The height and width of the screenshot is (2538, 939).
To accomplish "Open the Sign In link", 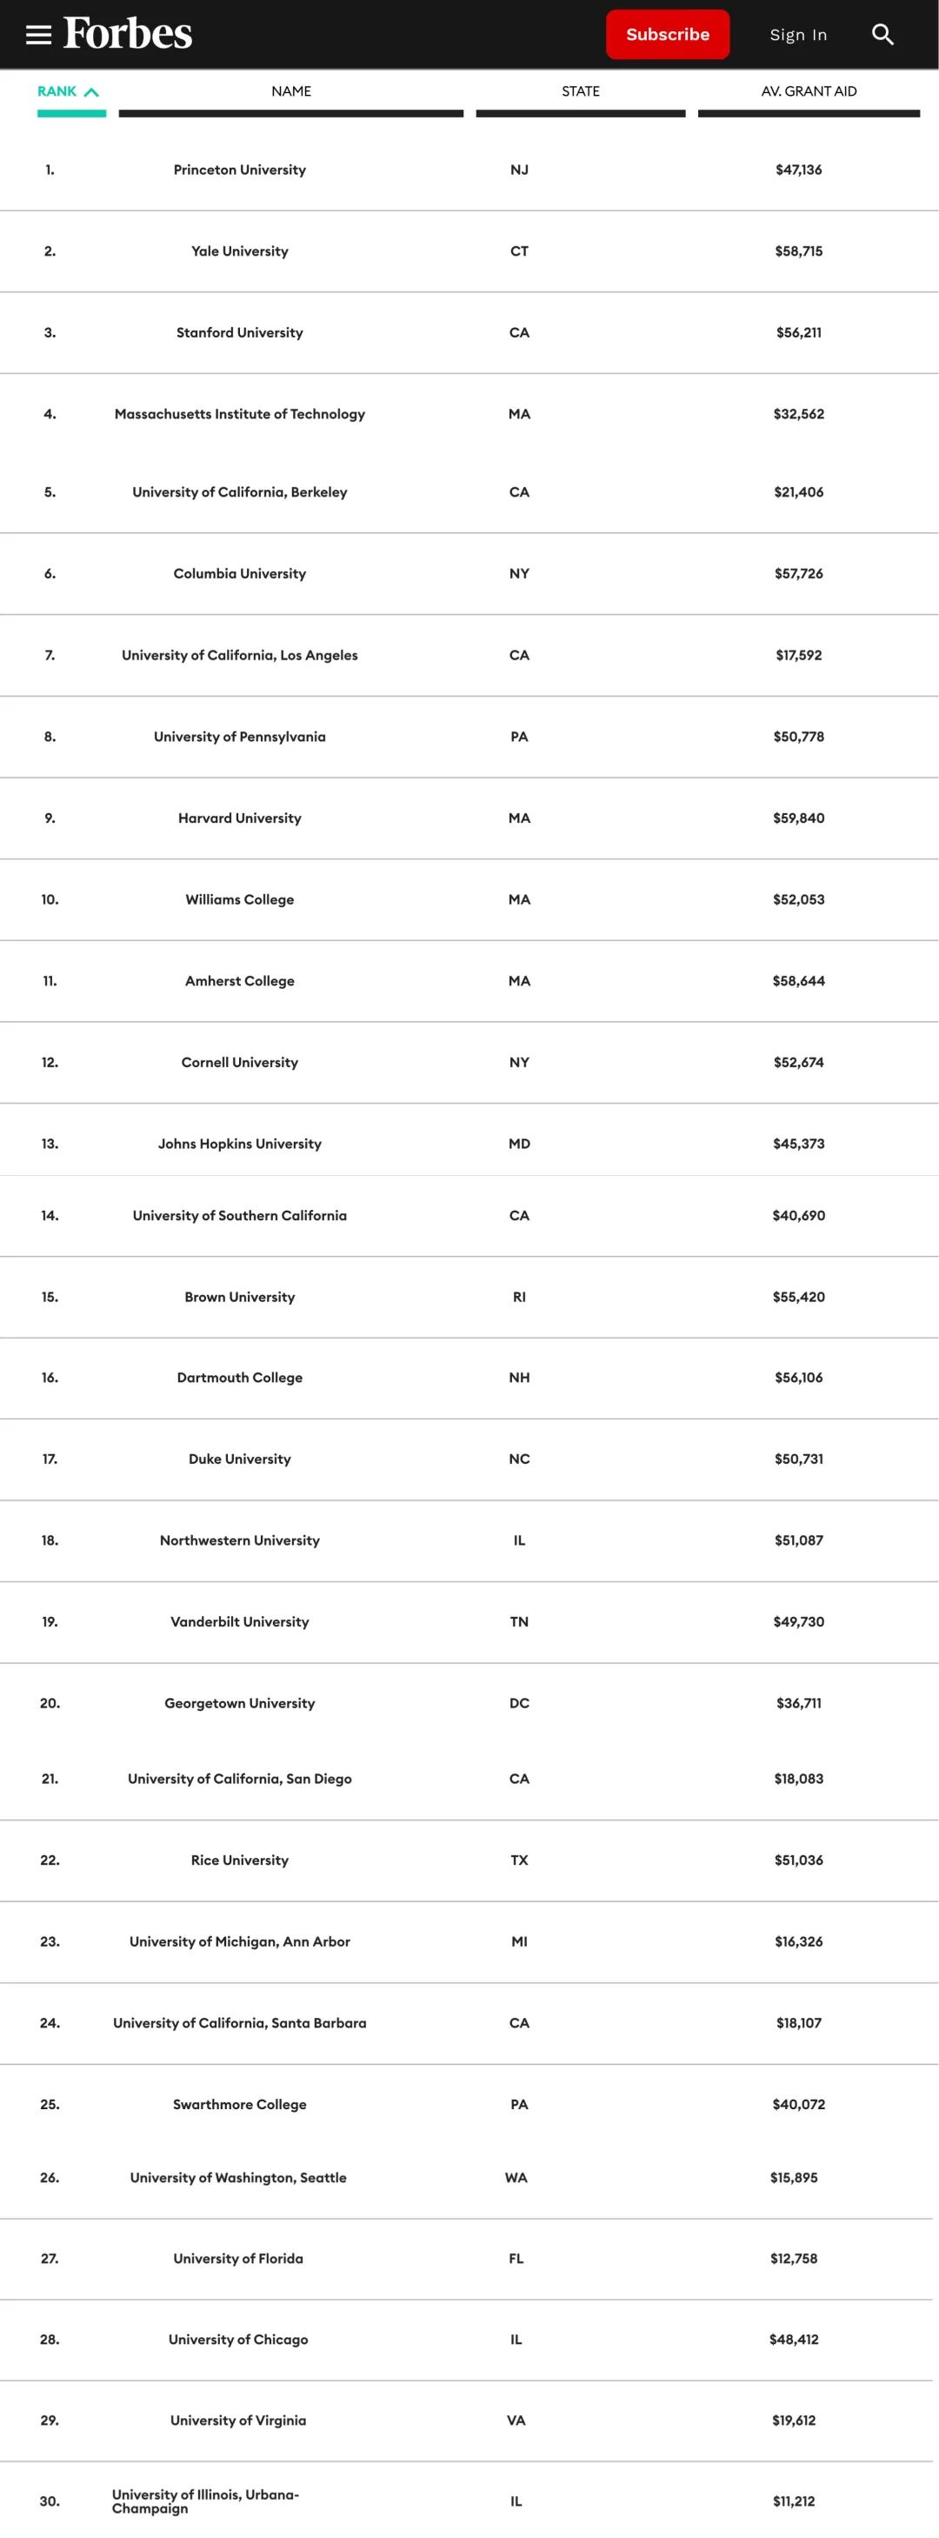I will tap(798, 36).
